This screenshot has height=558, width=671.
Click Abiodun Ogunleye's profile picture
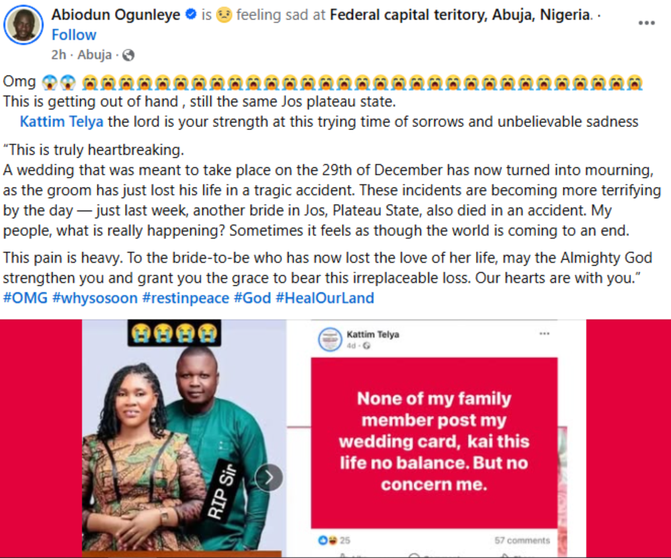coord(24,27)
